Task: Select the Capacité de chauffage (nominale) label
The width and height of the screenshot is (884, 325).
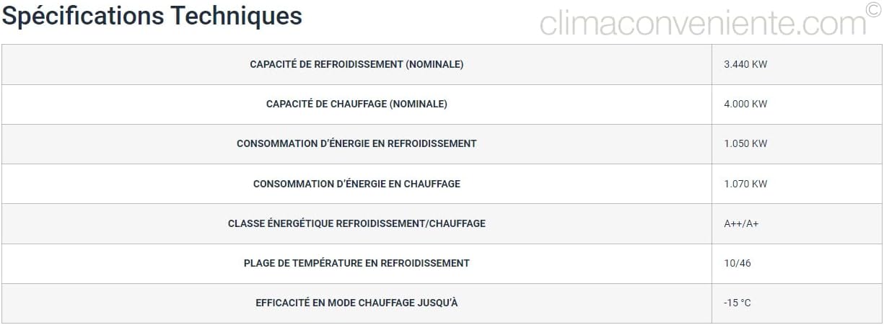Action: pyautogui.click(x=356, y=104)
